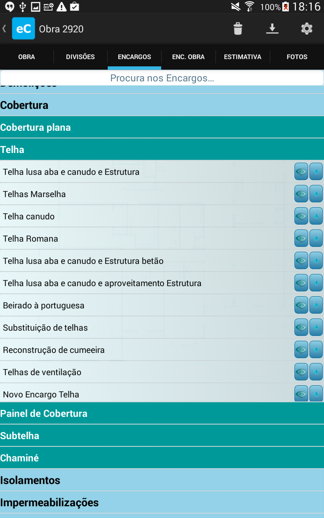Show Substituição de telhas via eye icon
This screenshot has height=518, width=324.
301,327
